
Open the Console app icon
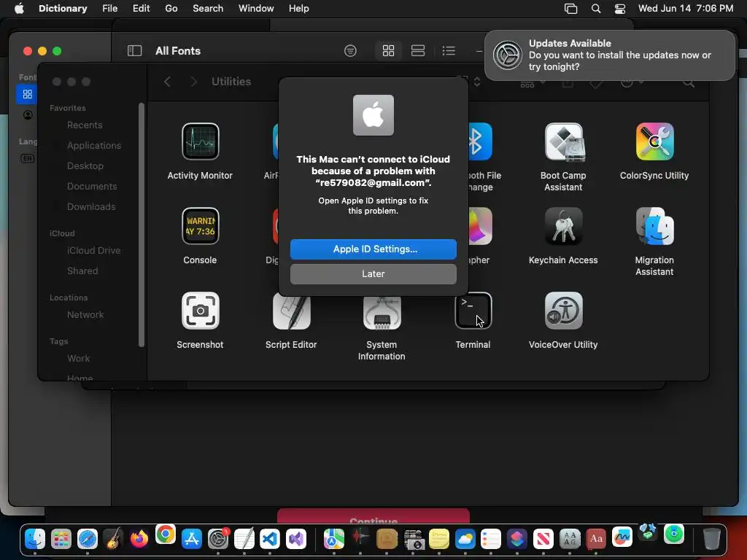[200, 226]
